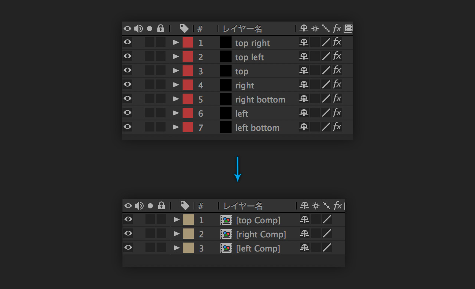Click the 'レイヤー名' column header in upper panel

coord(242,29)
